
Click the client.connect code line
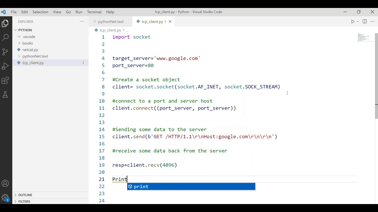(x=174, y=108)
